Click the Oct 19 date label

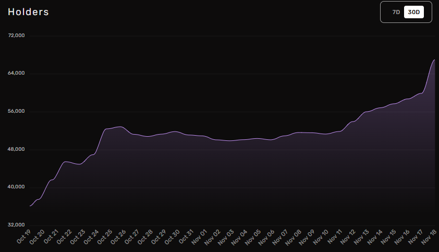(25, 237)
